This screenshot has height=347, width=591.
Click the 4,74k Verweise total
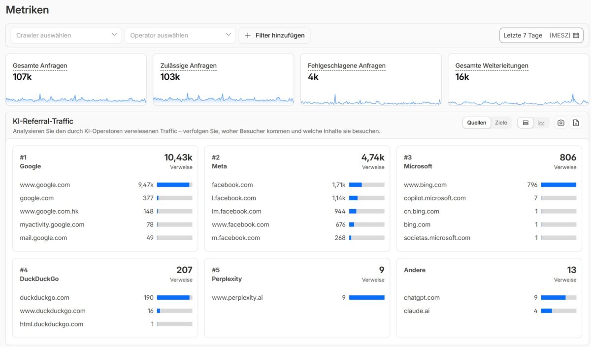[x=373, y=161]
